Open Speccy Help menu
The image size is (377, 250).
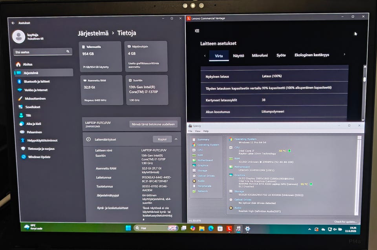206,131
